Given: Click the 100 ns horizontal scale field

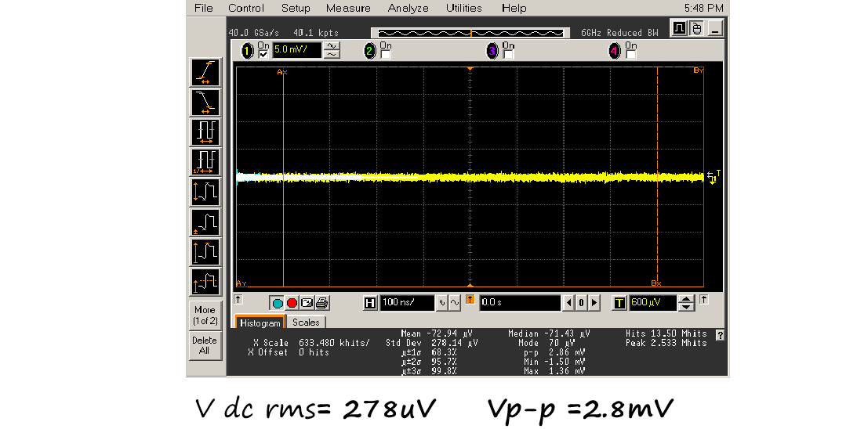Looking at the screenshot, I should [x=407, y=302].
